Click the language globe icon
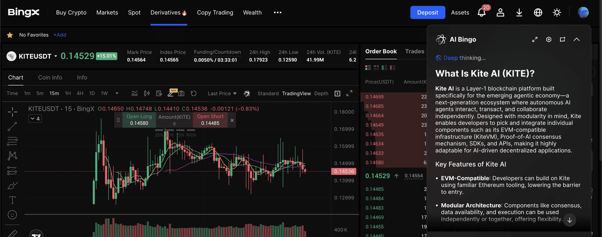 click(538, 13)
